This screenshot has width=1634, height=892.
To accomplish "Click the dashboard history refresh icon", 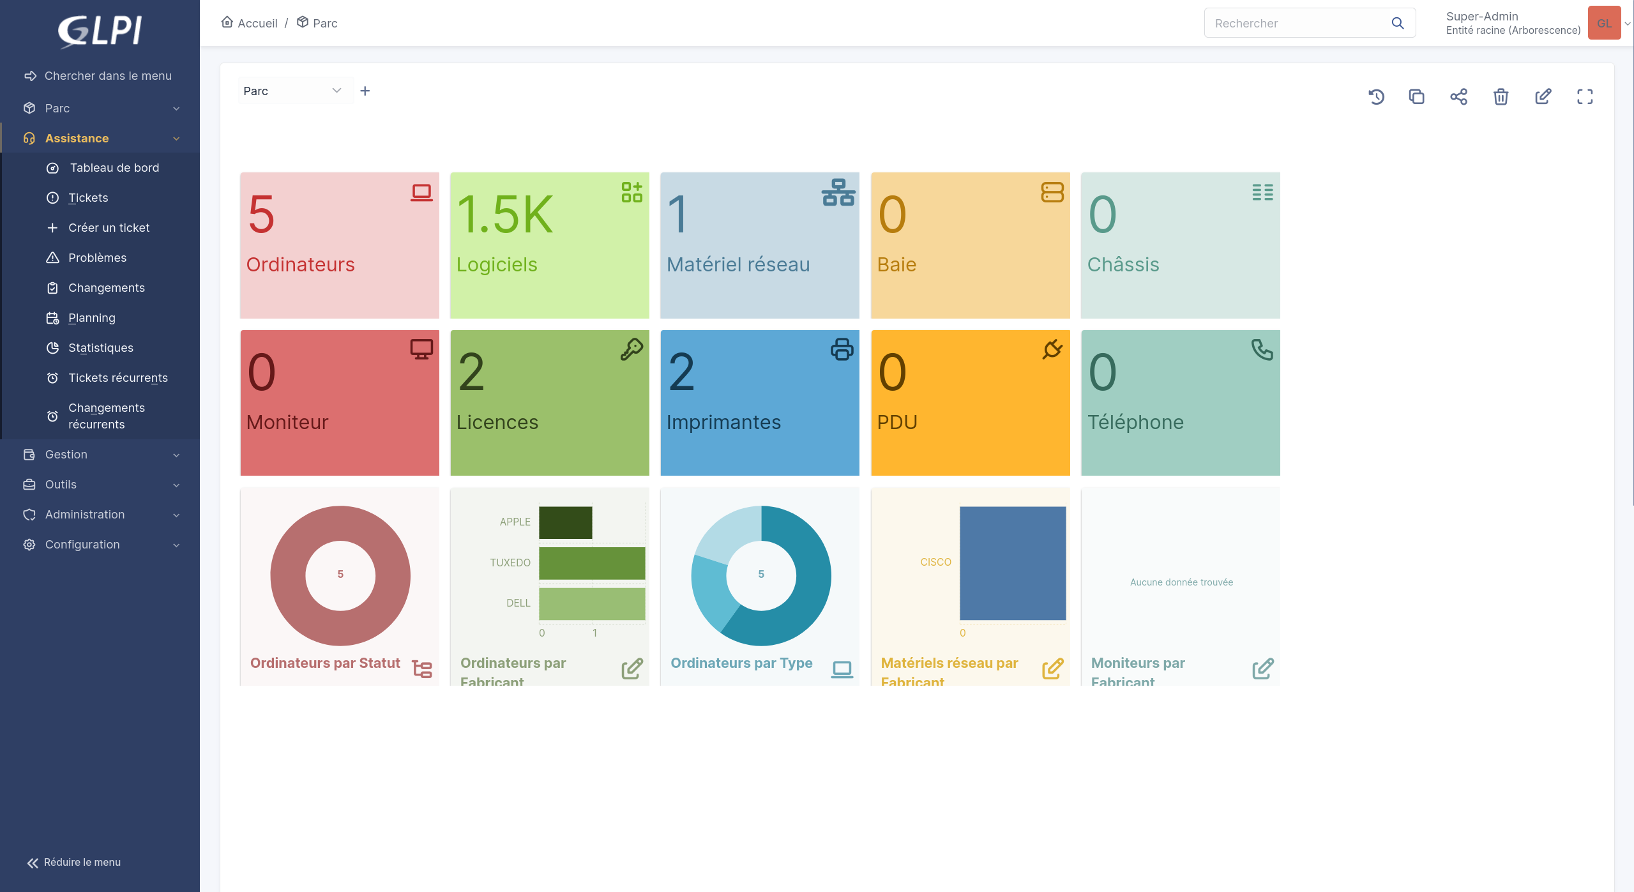I will (x=1376, y=96).
